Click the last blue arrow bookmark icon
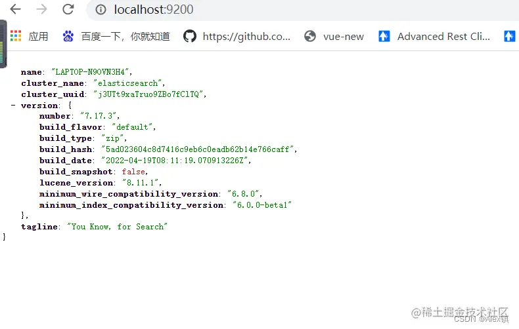 (x=509, y=36)
